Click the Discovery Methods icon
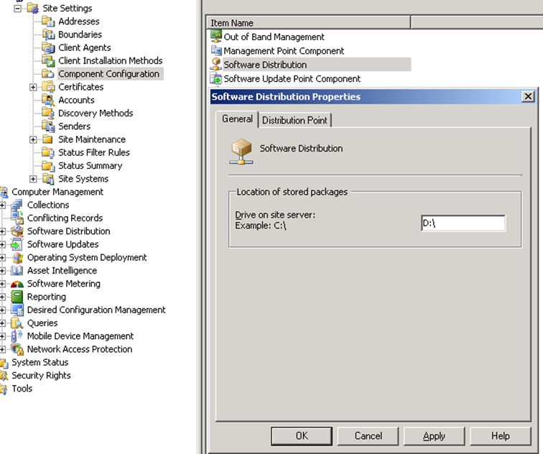 (48, 114)
